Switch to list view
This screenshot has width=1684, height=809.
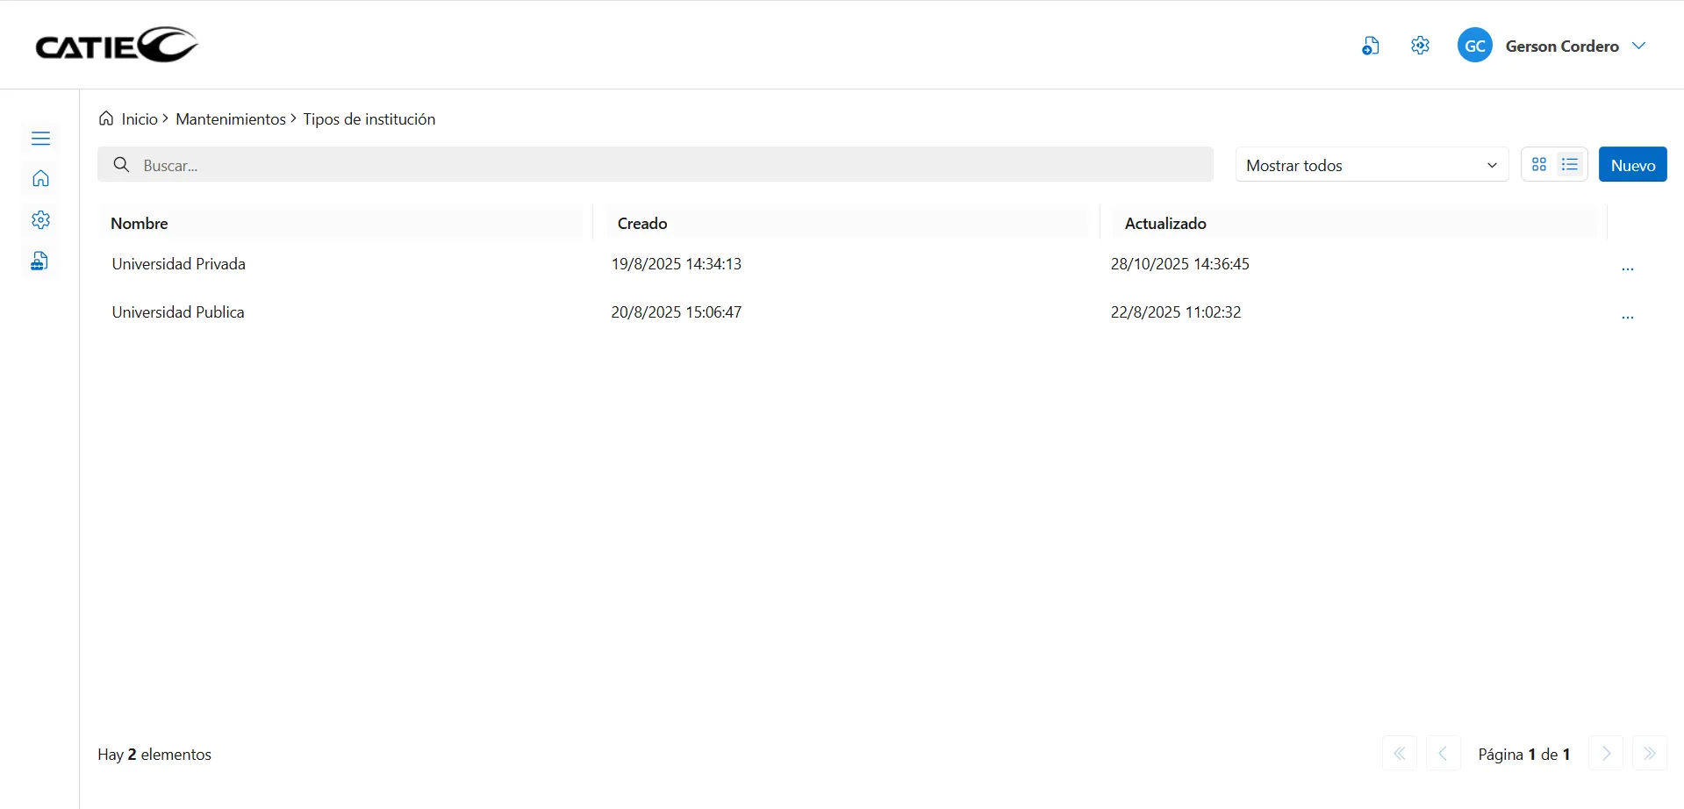coord(1570,165)
